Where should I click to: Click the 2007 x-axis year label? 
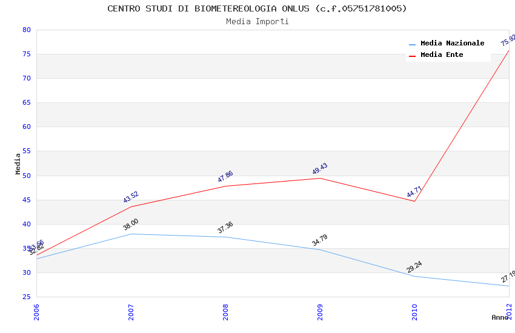pos(131,311)
